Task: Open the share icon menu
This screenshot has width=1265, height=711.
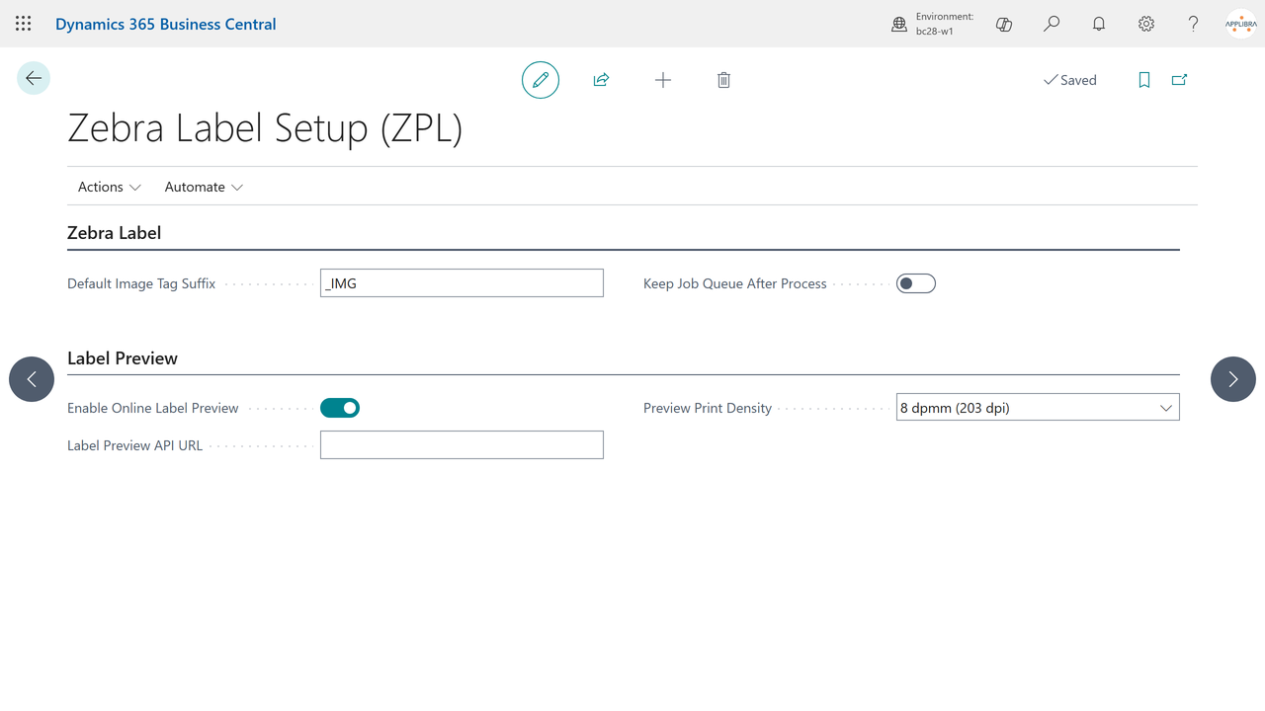Action: pyautogui.click(x=601, y=80)
